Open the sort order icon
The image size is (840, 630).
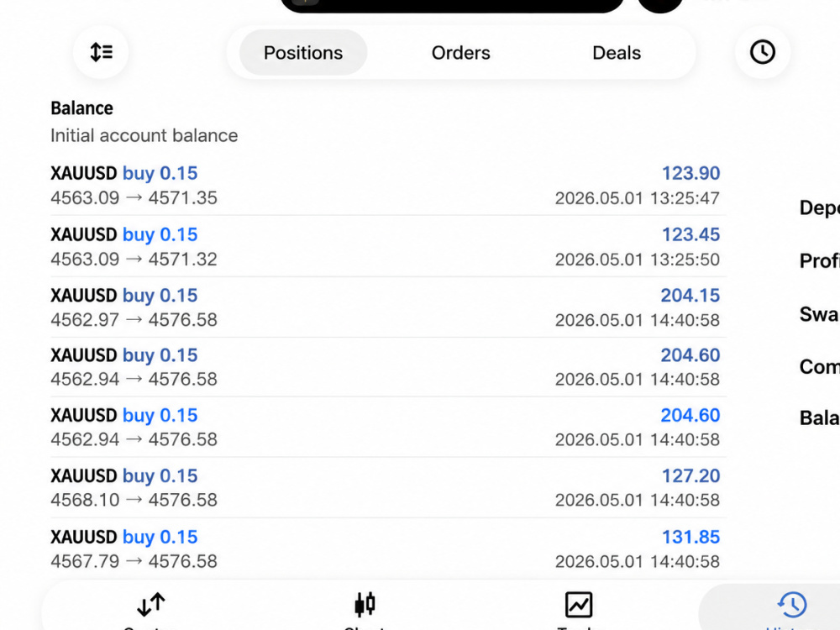click(101, 52)
